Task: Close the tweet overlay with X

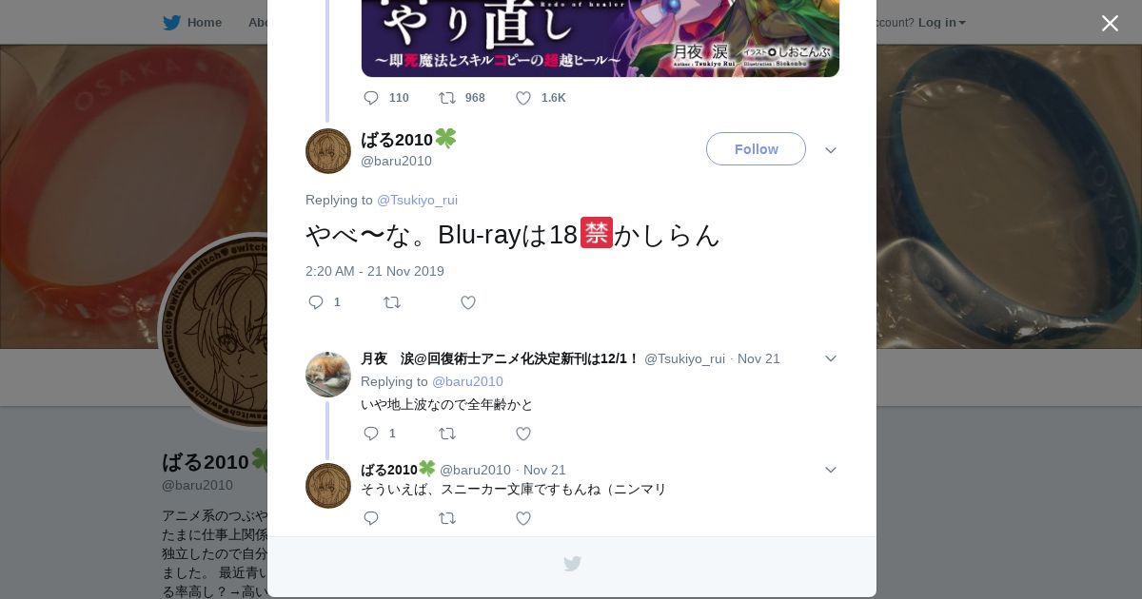Action: point(1110,23)
